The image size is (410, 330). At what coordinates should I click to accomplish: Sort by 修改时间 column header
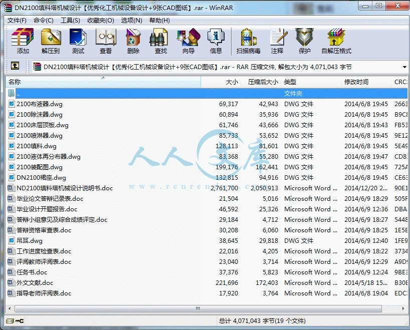tap(366, 82)
